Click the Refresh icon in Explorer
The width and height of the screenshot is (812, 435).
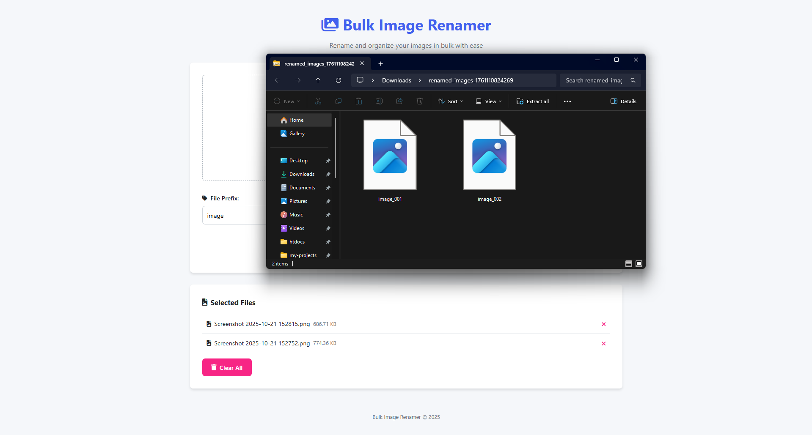pos(339,80)
